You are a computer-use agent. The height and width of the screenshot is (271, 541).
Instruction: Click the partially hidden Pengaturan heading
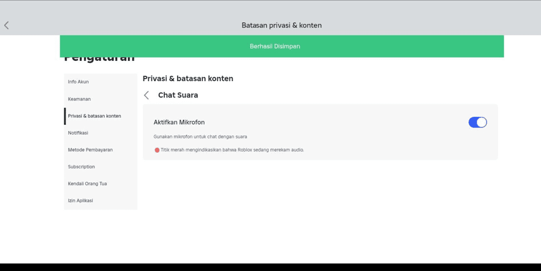click(100, 59)
